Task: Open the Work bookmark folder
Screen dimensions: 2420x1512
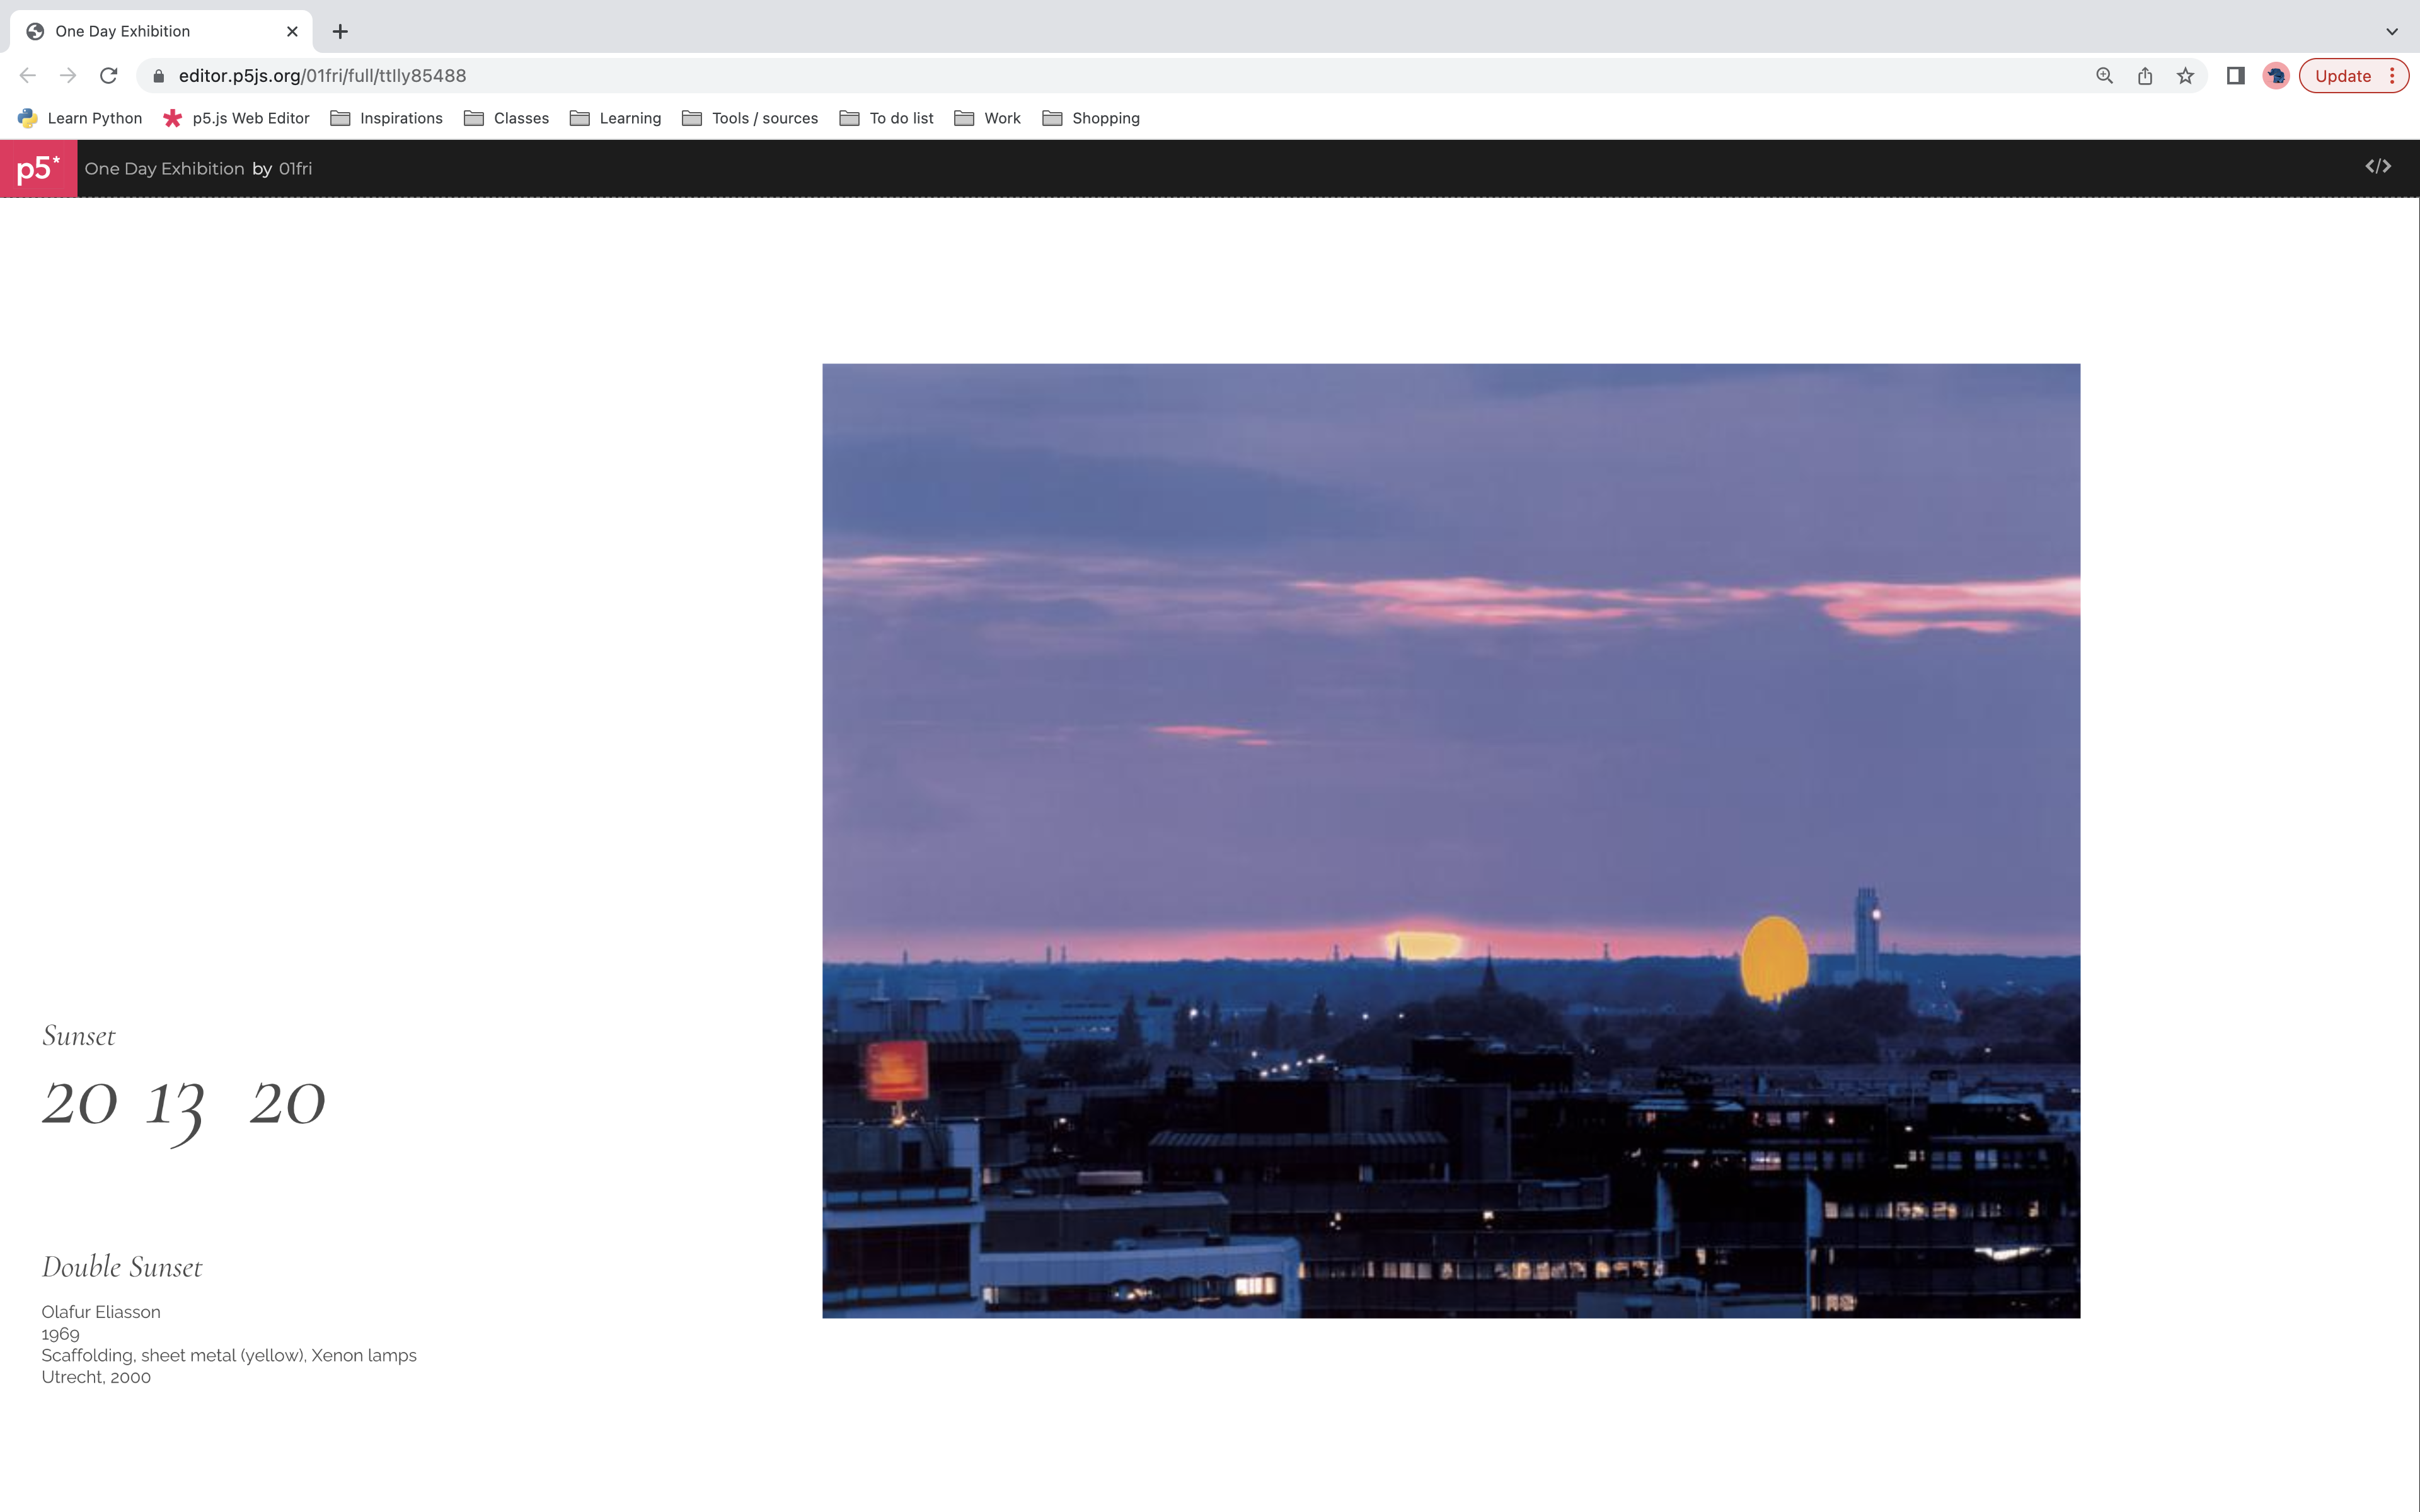Action: click(987, 118)
